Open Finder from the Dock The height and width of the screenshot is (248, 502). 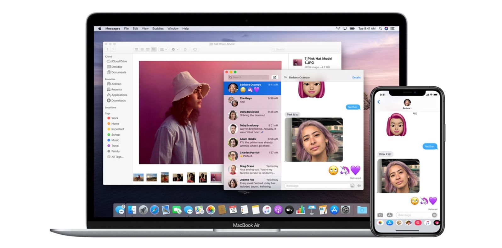pos(132,210)
